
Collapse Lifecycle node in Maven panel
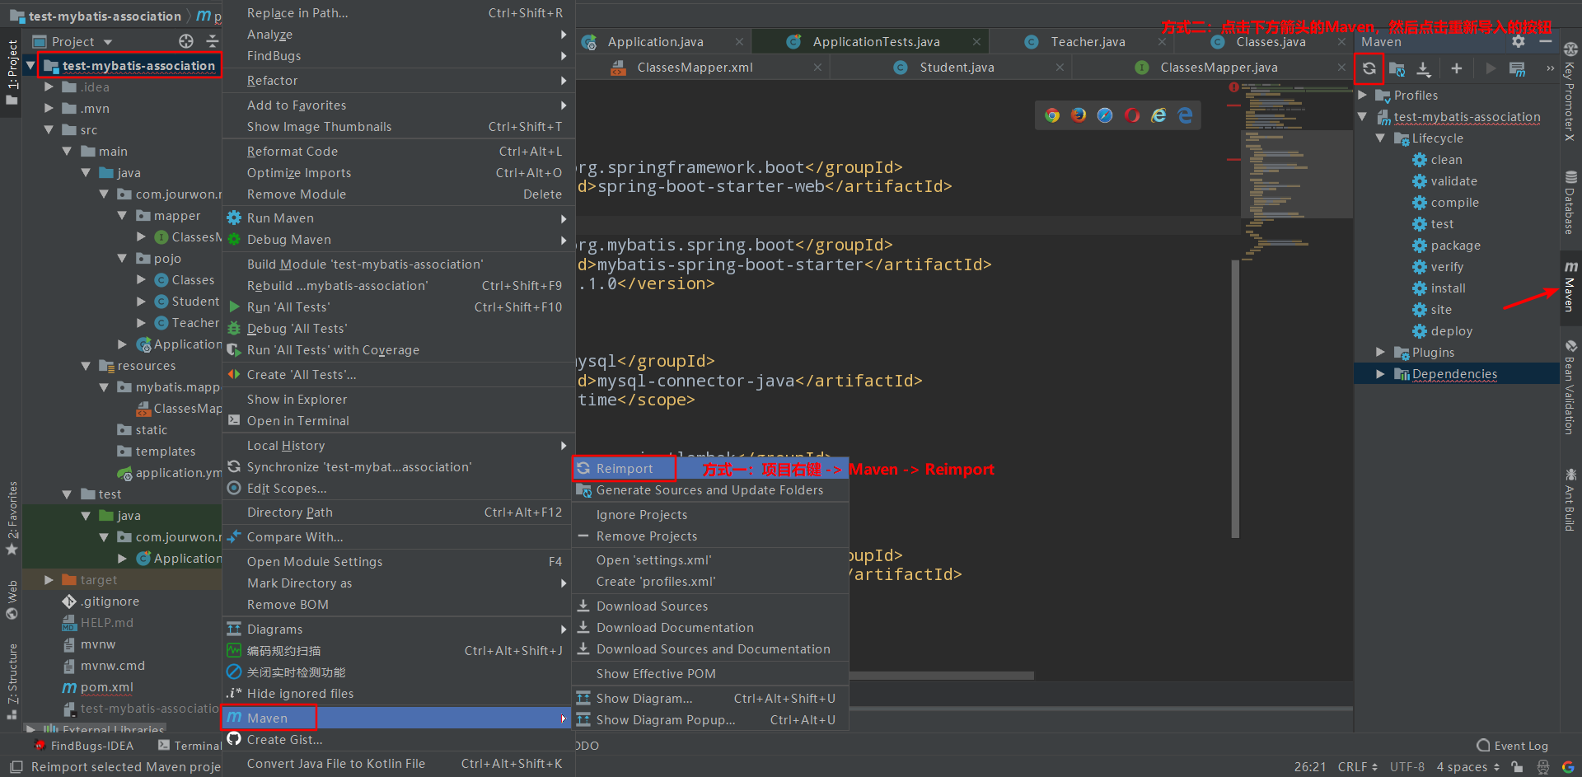(x=1381, y=138)
